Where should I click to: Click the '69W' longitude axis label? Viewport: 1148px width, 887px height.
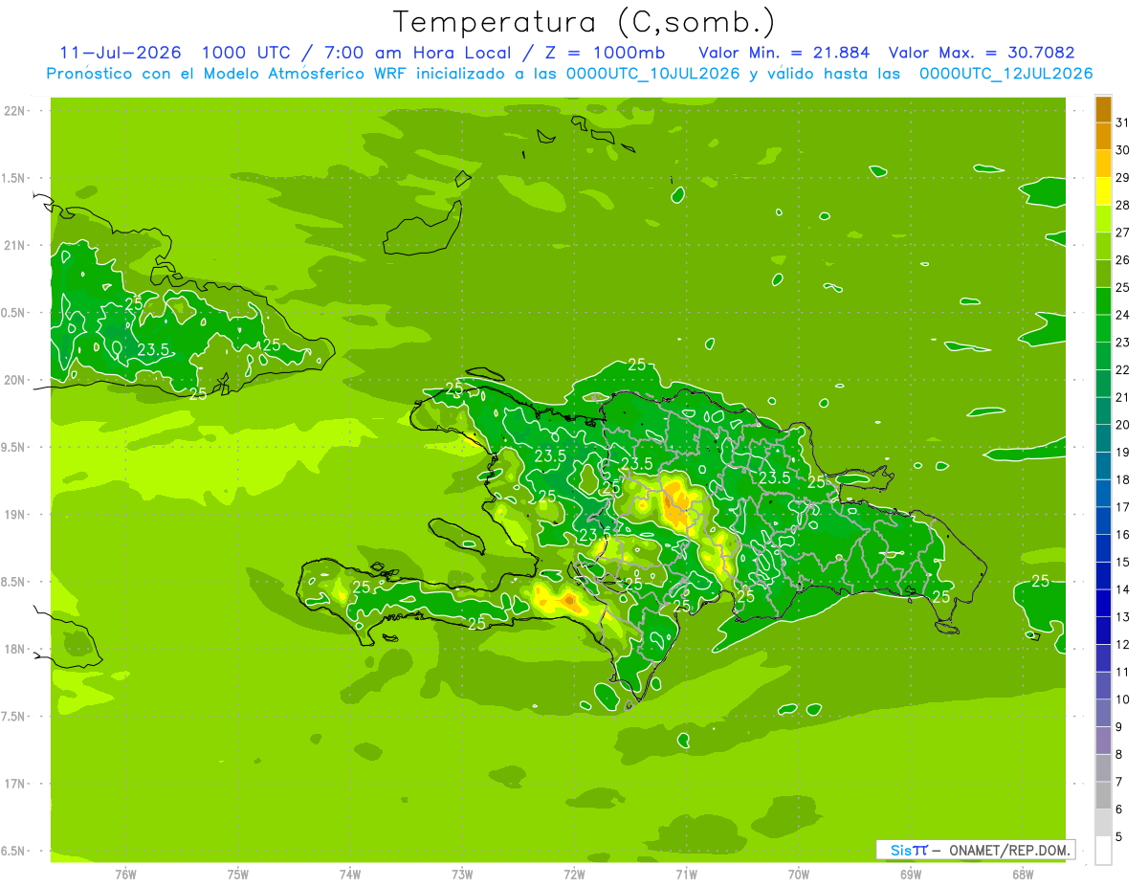[911, 874]
